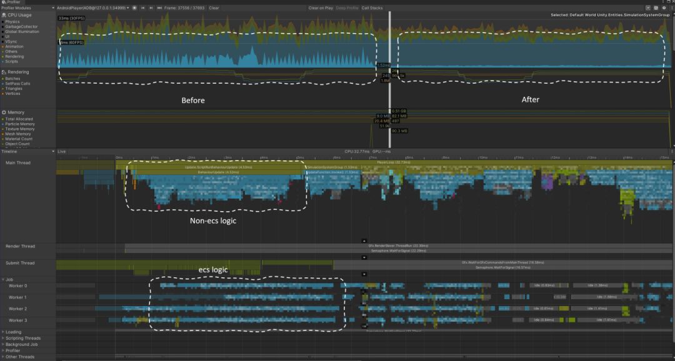Select the Render Thread row label

[x=20, y=246]
